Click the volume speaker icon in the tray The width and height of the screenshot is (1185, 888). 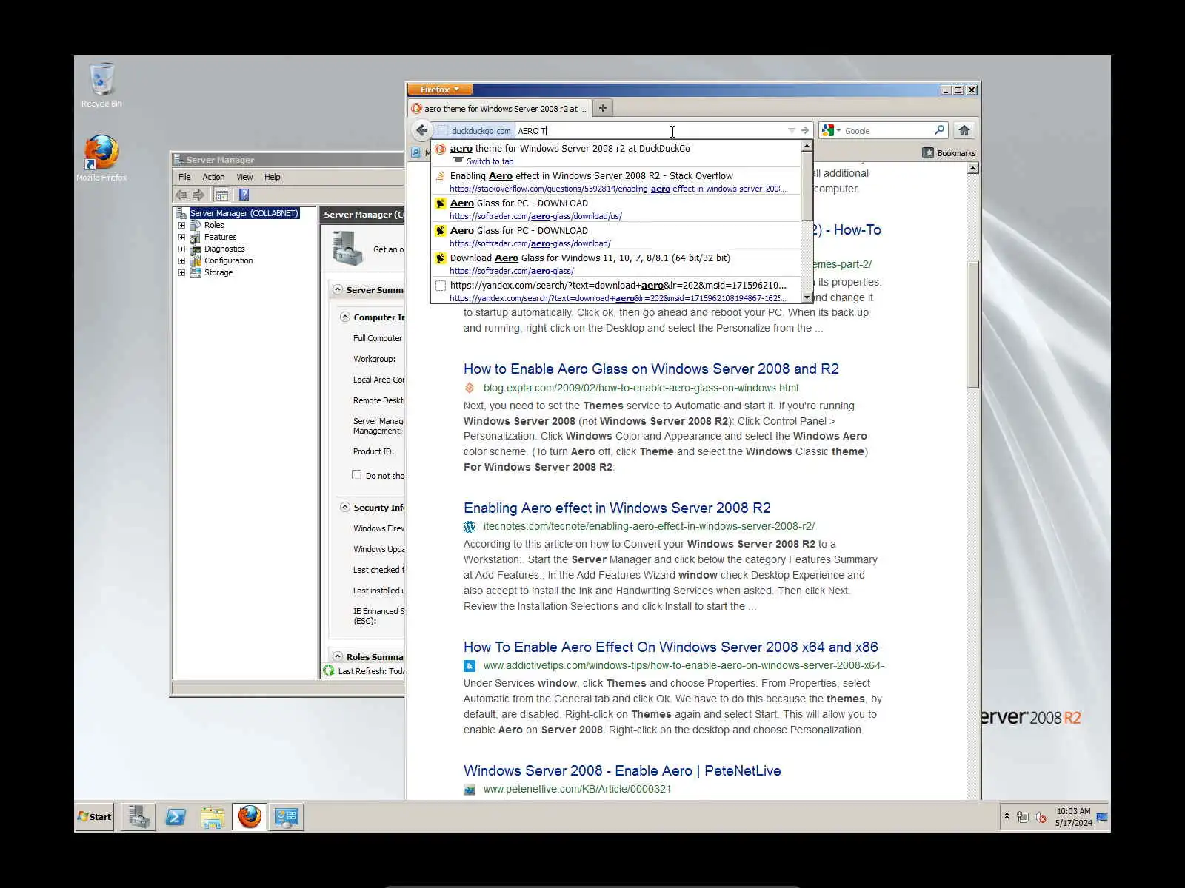click(x=1040, y=817)
